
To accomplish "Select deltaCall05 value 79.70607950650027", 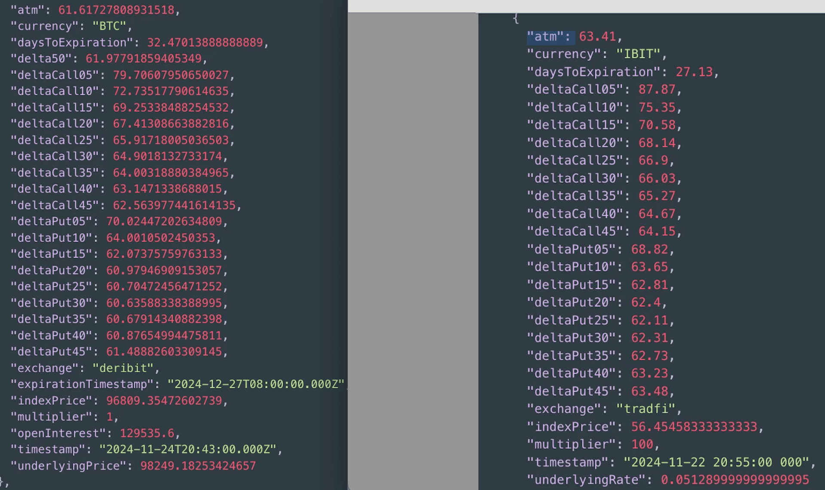I will pos(171,75).
